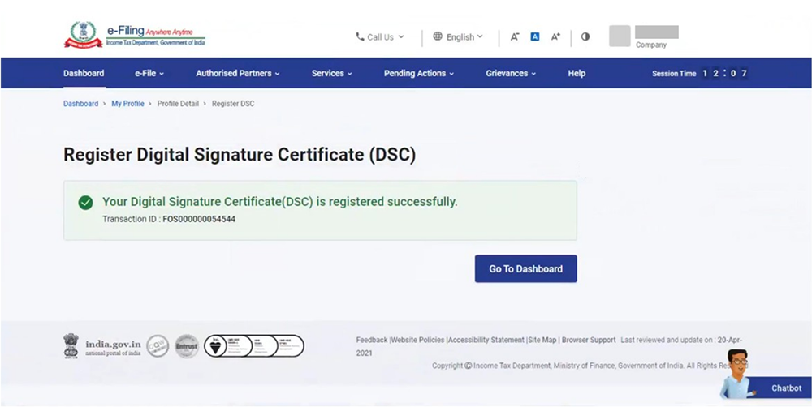The height and width of the screenshot is (407, 812).
Task: Decrease font size with small A icon
Action: [x=515, y=36]
